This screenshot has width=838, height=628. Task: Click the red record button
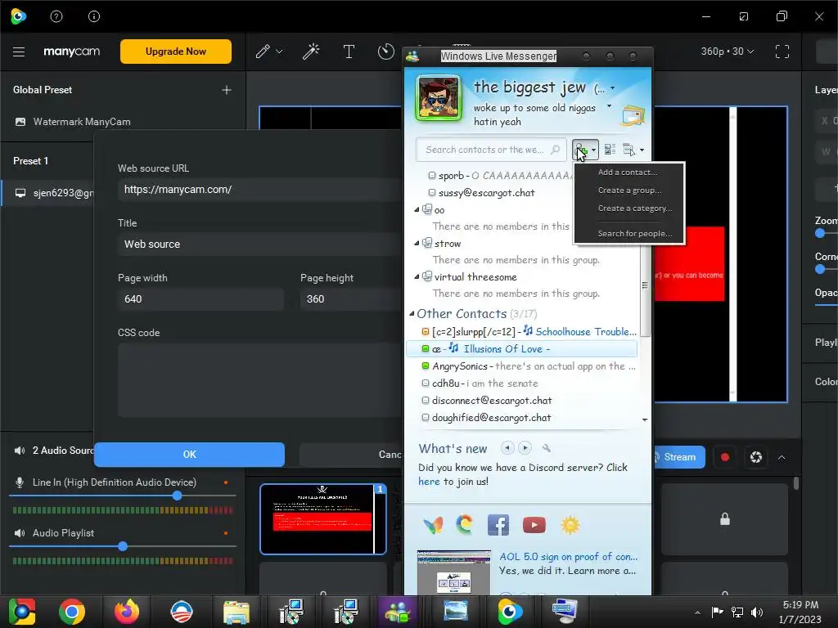[x=725, y=457]
